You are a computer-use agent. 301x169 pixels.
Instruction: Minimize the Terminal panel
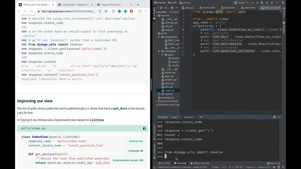tap(279, 117)
